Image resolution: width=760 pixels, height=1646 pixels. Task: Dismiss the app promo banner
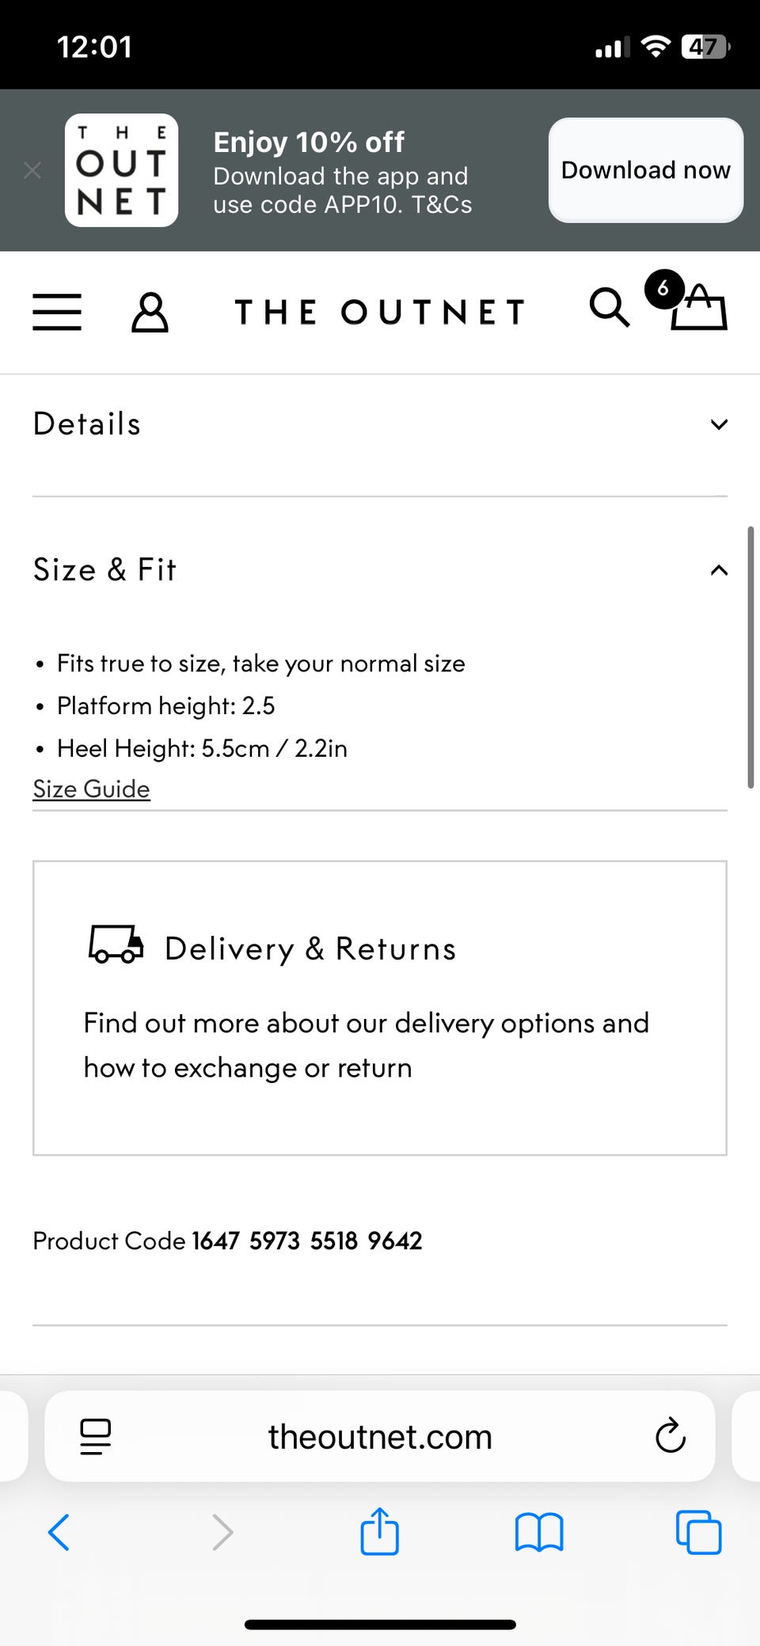[x=32, y=170]
